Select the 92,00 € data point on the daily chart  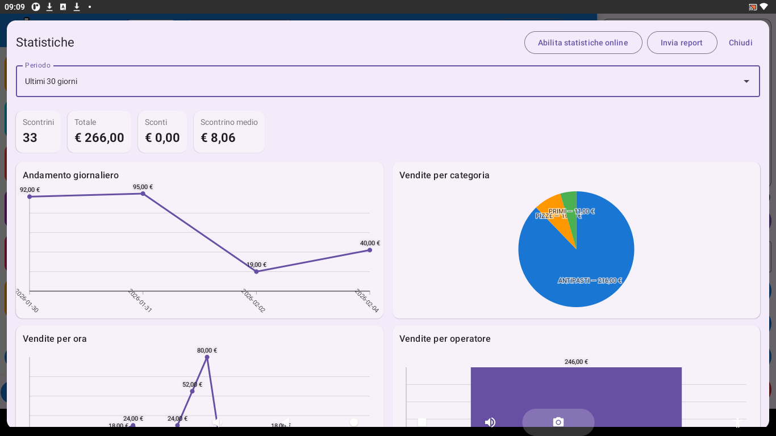click(x=30, y=196)
